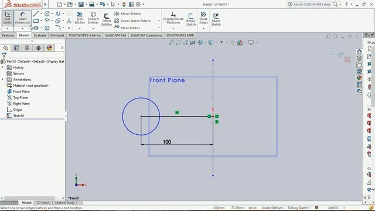
Task: Toggle the Rapid Sketch tool
Action: pos(216,19)
